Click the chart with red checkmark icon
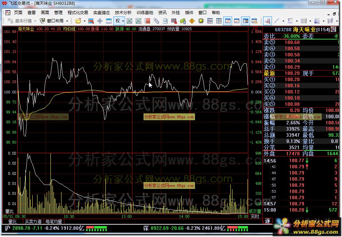Image resolution: width=342 pixels, height=237 pixels. click(x=174, y=21)
